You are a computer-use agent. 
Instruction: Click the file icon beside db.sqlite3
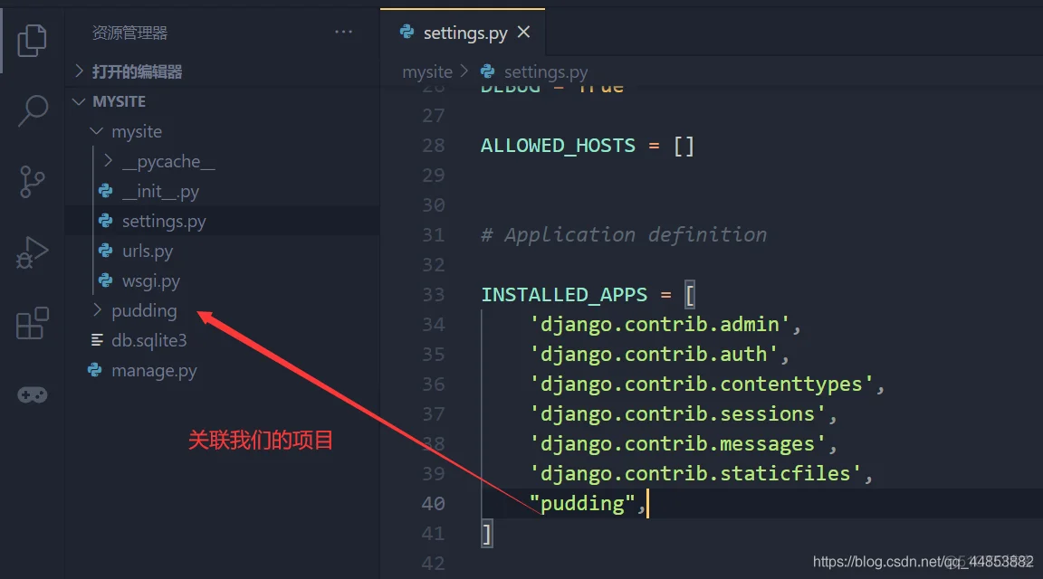tap(97, 340)
